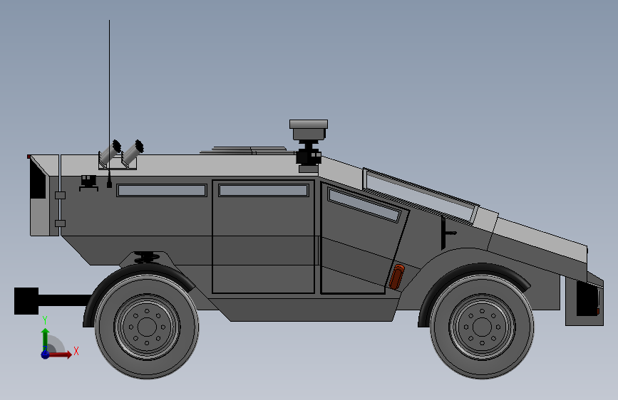
Task: Select the center side door panel
Action: pyautogui.click(x=263, y=236)
